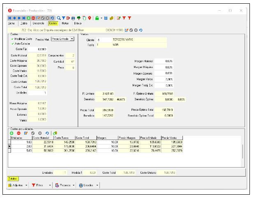
Task: Select the Costes tab
Action: tap(53, 23)
